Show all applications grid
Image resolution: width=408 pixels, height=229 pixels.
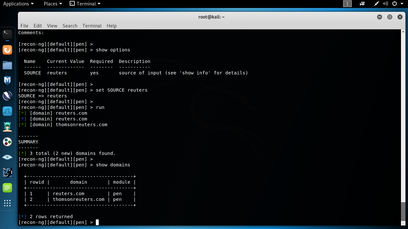(x=7, y=203)
